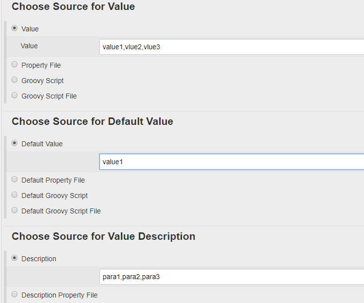Click the description field with para1,para2,para3
Image resolution: width=364 pixels, height=303 pixels.
click(x=231, y=277)
